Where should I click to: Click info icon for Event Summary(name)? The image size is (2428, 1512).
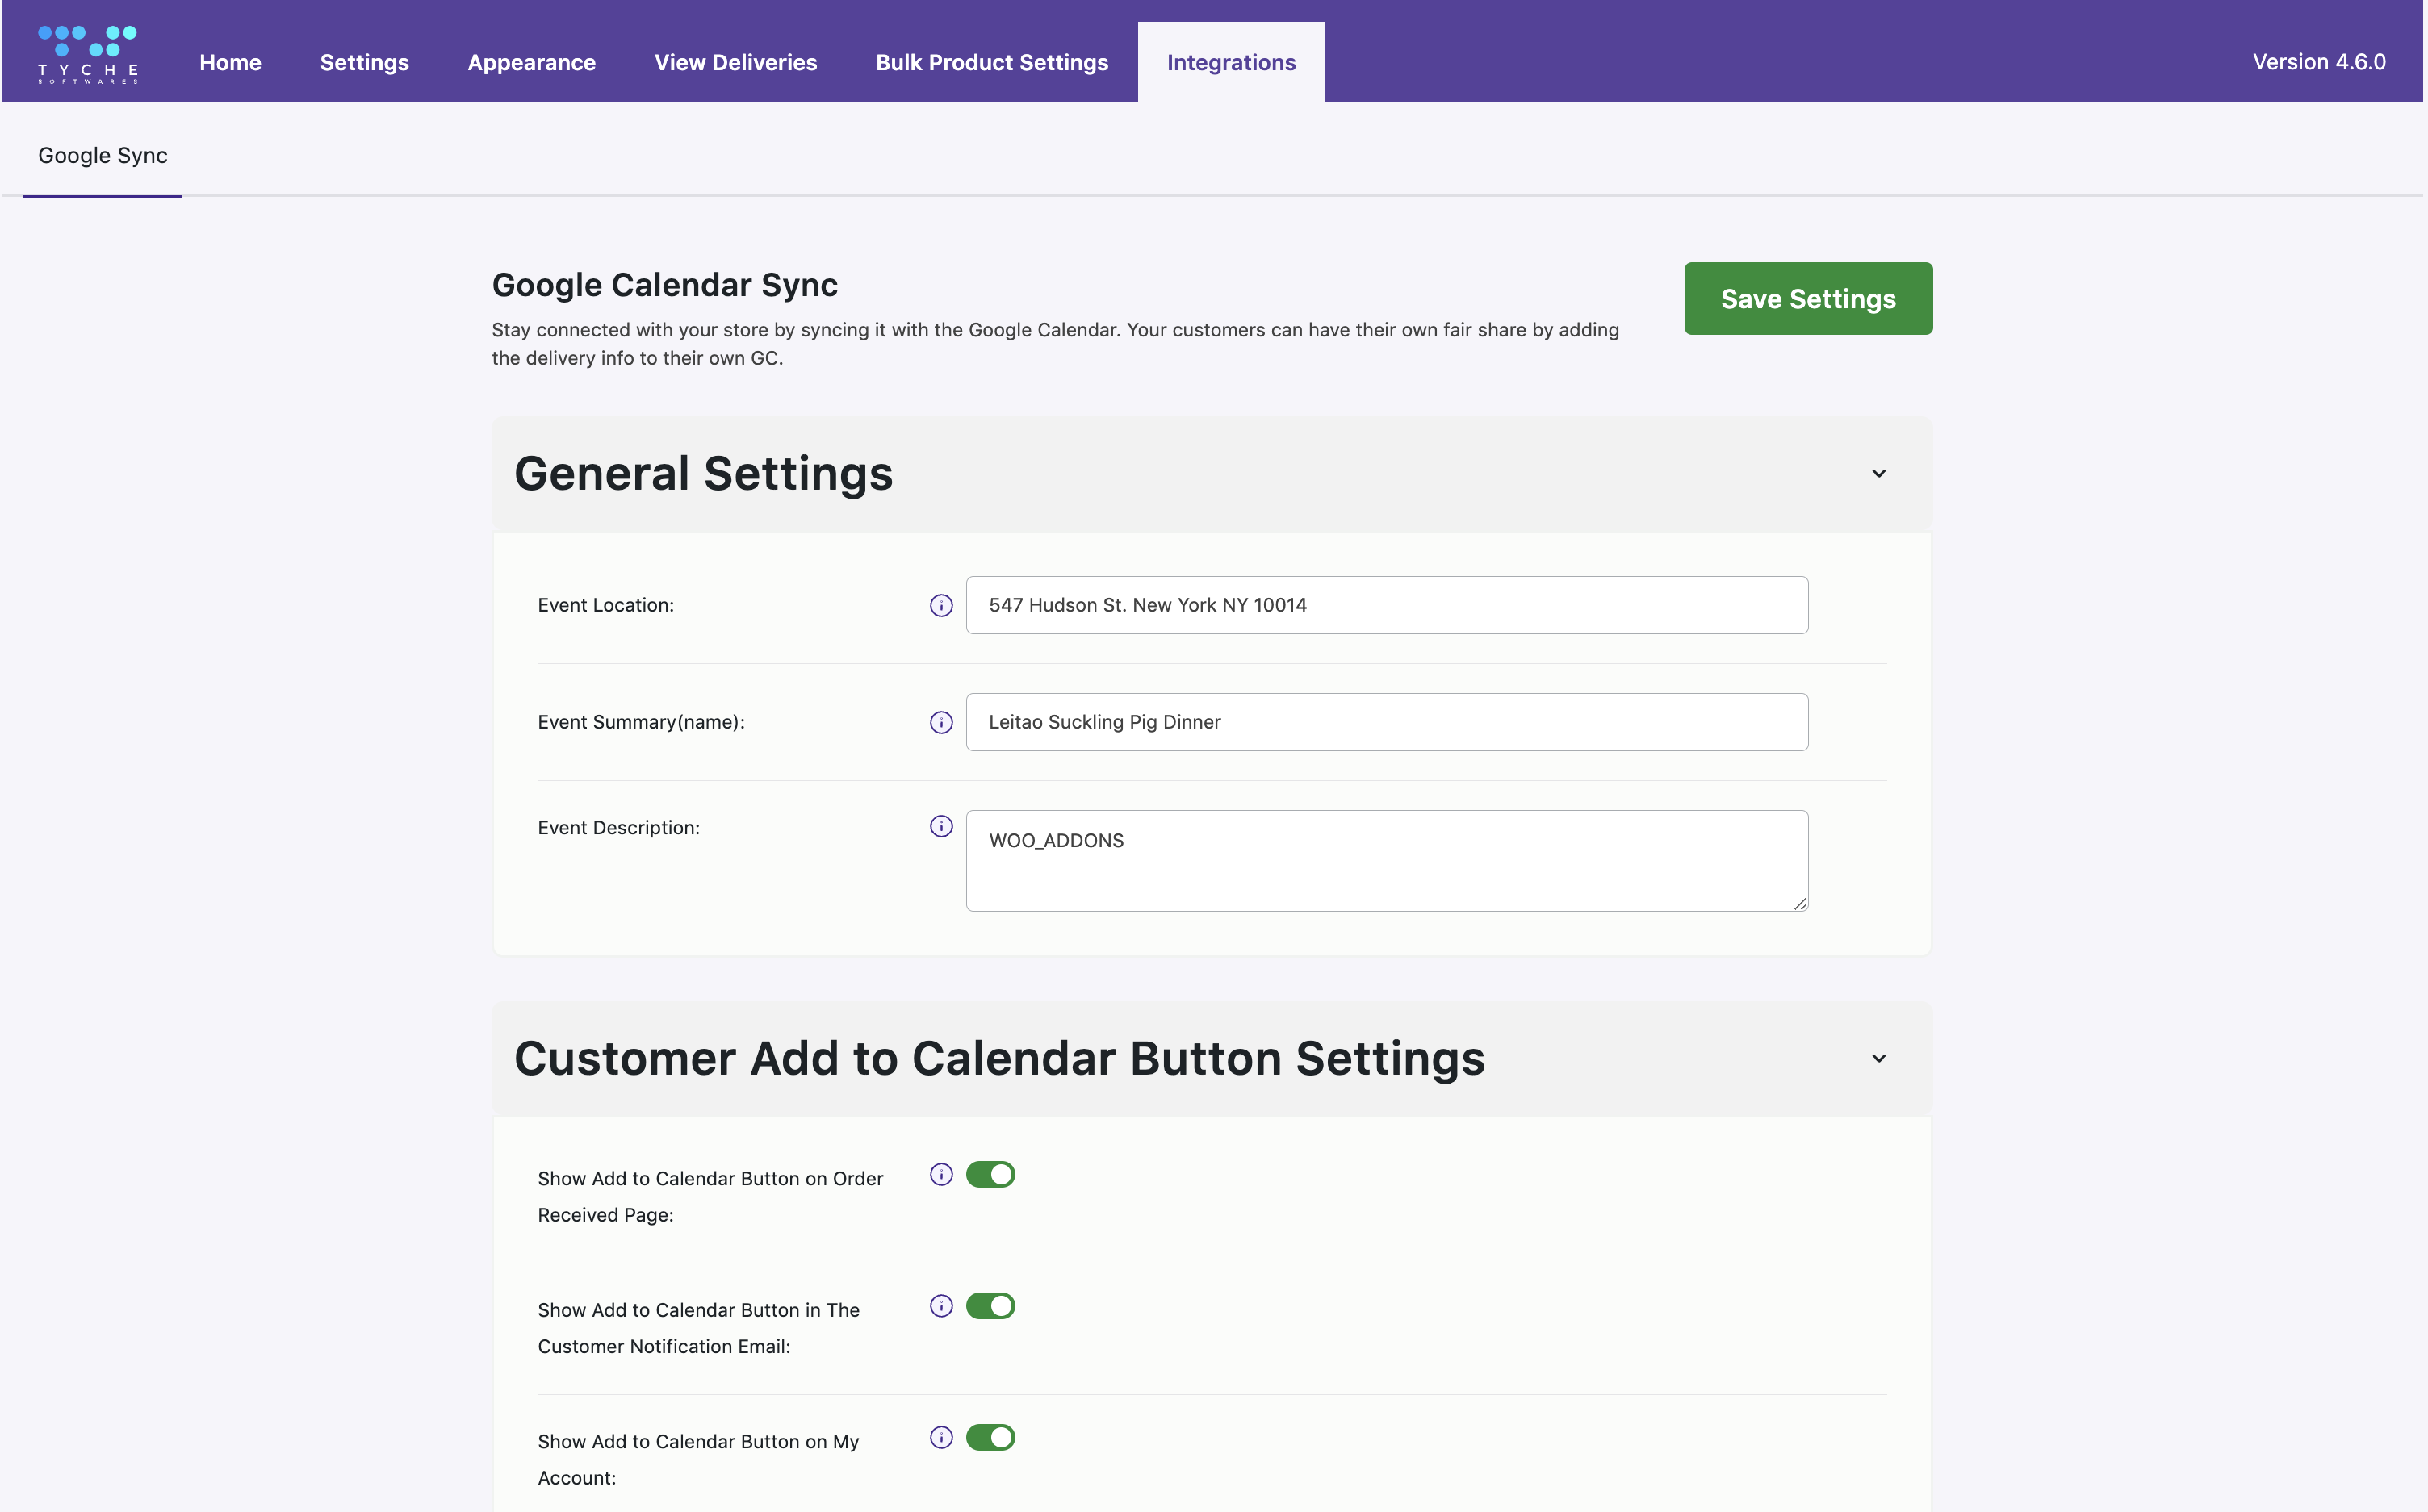coord(940,722)
